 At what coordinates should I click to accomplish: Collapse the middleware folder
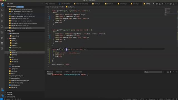pyautogui.click(x=8, y=34)
